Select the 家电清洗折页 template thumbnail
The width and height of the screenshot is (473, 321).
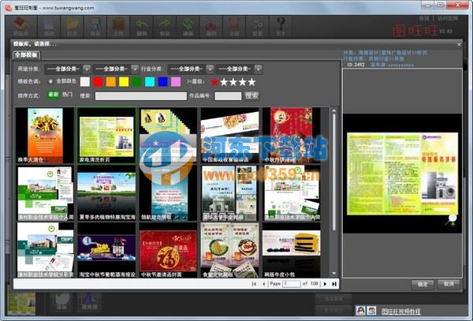tap(106, 136)
